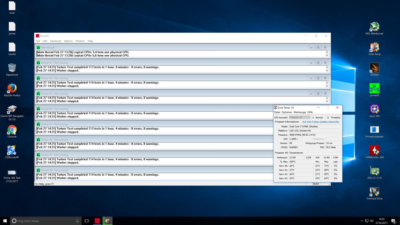Select the local file on desktop
This screenshot has width=400, height=225.
pyautogui.click(x=12, y=8)
